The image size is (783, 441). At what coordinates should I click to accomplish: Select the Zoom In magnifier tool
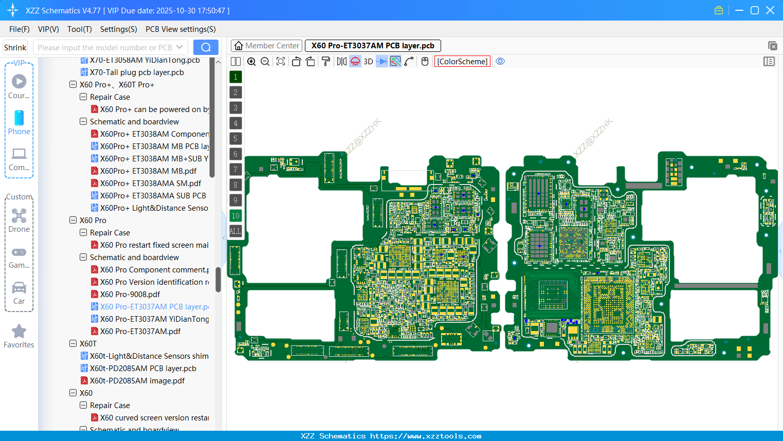[251, 61]
